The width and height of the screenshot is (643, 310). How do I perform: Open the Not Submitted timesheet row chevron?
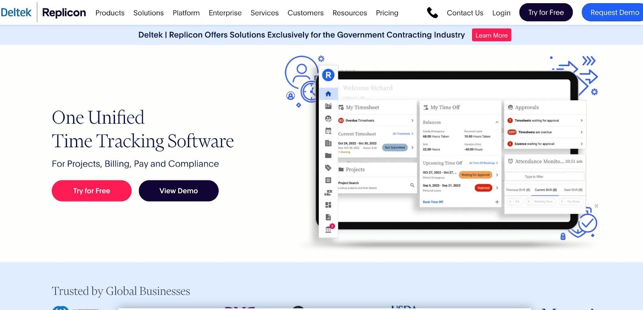coord(412,148)
